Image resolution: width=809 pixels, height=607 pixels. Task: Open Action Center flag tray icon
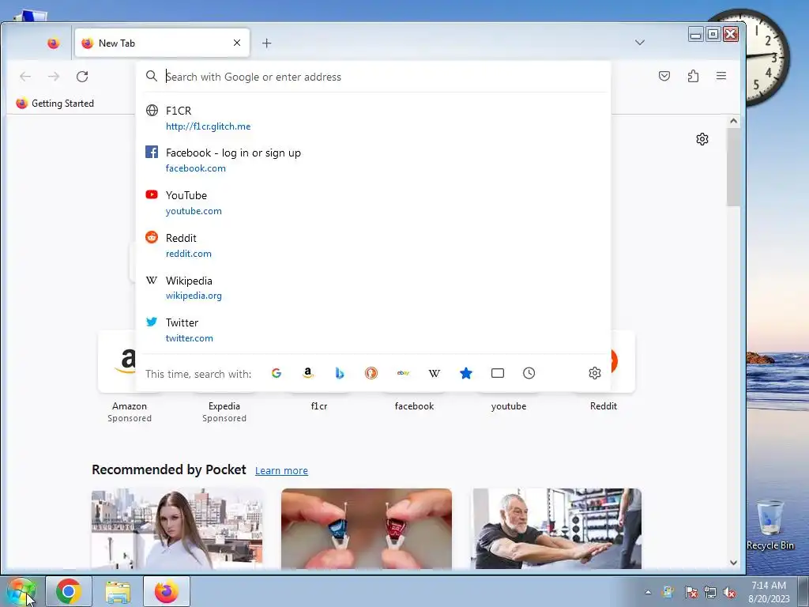[690, 592]
